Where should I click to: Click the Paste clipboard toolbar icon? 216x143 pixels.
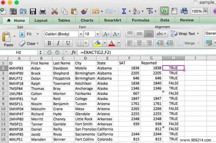pos(74,11)
